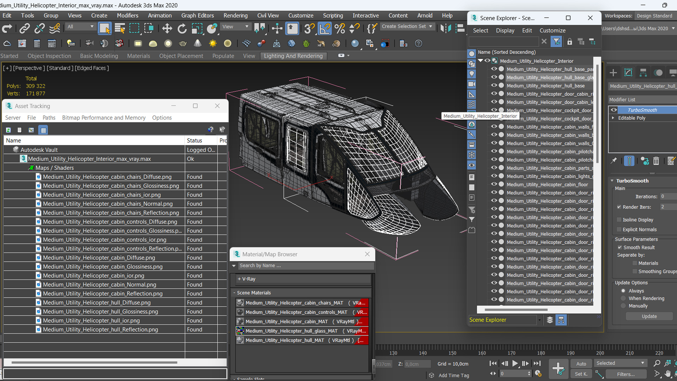Collapse Medium_Utility_Helicopter_Interior tree node
Screen dimensions: 677x381
480,61
